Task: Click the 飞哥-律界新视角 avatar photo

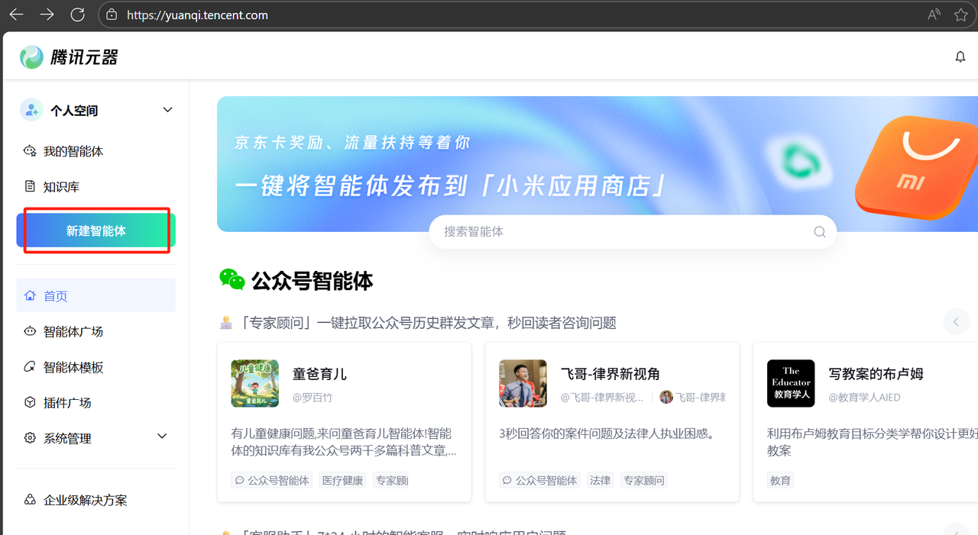Action: 523,383
